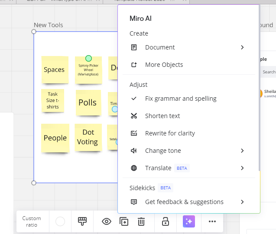Click the white frame color circle
This screenshot has width=276, height=234.
[x=60, y=221]
